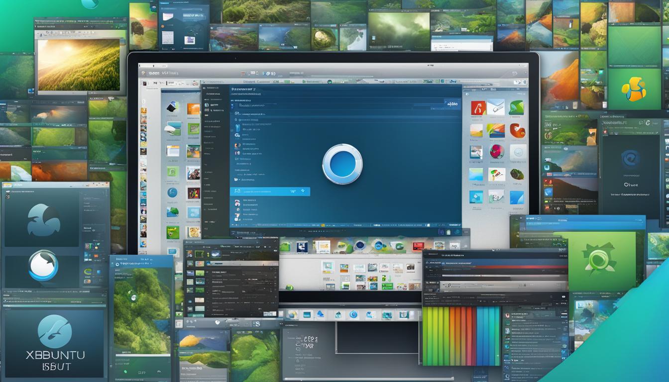Launch the orange-red swirl icon in right grid

click(517, 131)
